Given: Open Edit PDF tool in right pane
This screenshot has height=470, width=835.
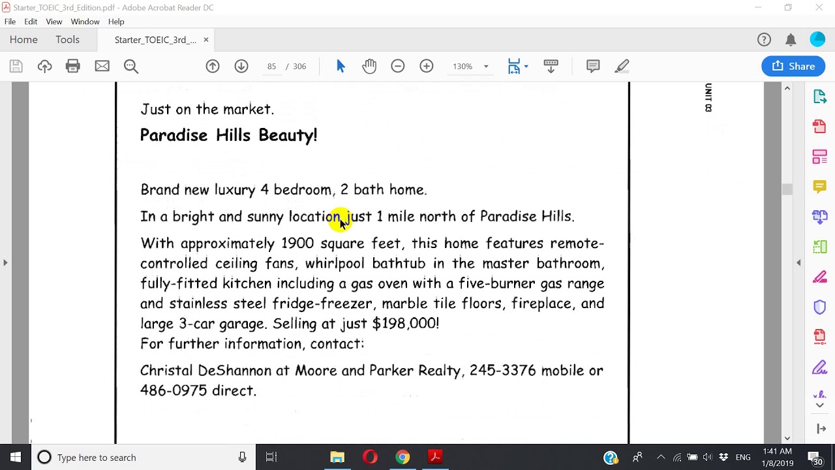Looking at the screenshot, I should pos(820,157).
